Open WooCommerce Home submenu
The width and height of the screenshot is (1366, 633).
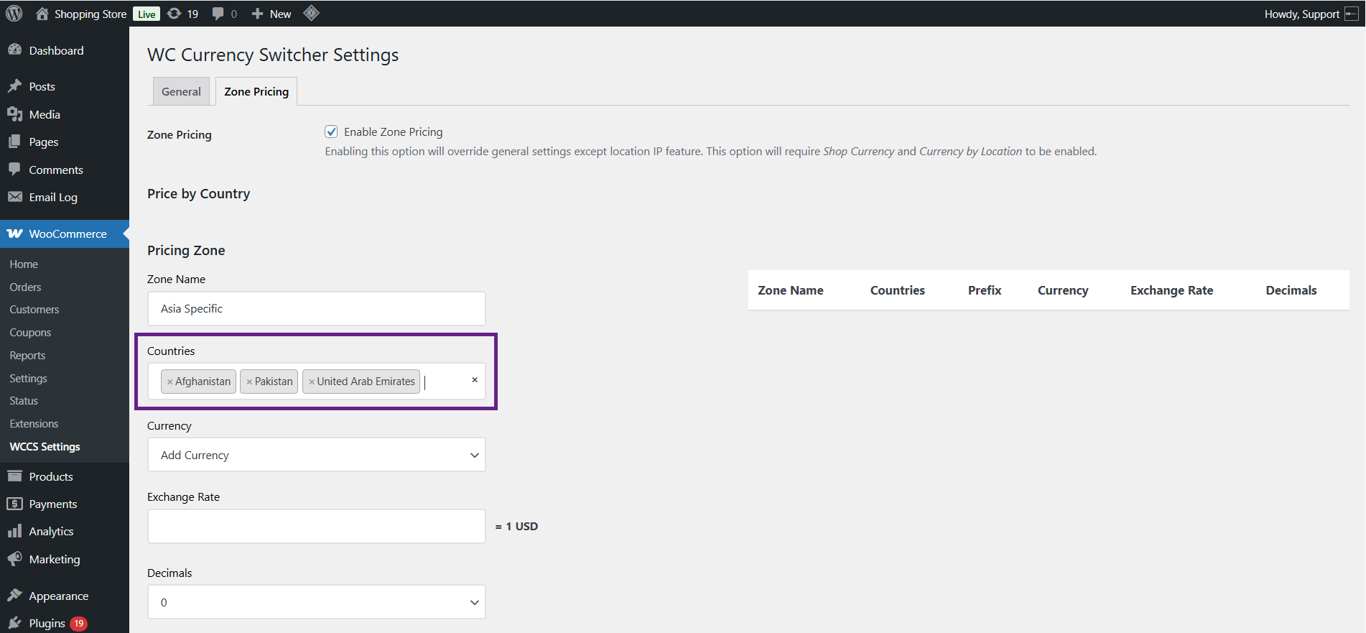click(24, 264)
